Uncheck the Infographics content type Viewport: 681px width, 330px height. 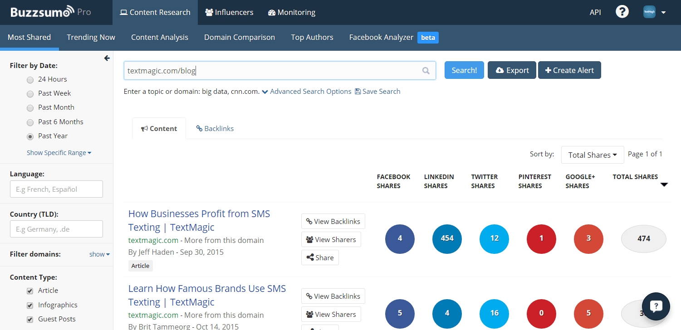pos(30,305)
